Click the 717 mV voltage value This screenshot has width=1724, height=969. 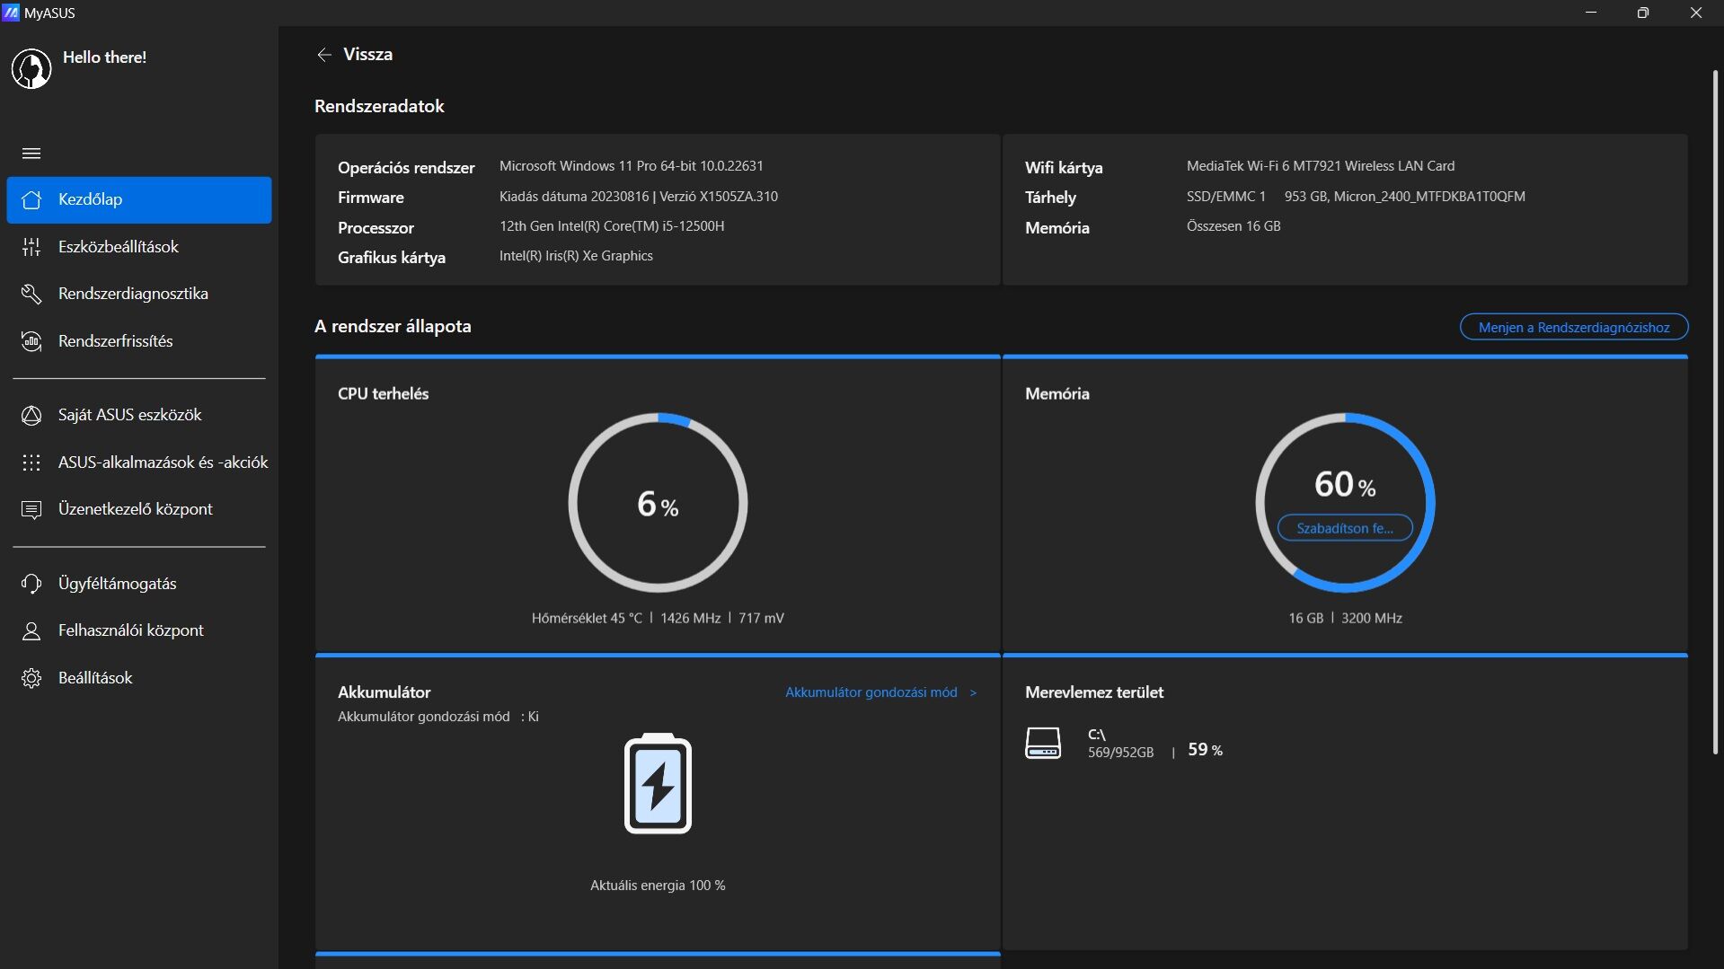[x=761, y=618]
